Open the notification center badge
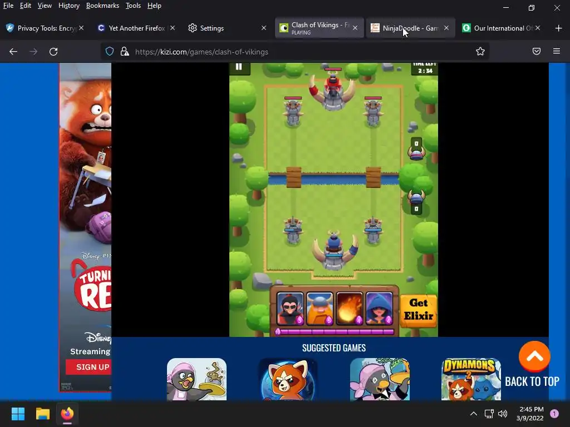570x427 pixels. click(x=554, y=414)
